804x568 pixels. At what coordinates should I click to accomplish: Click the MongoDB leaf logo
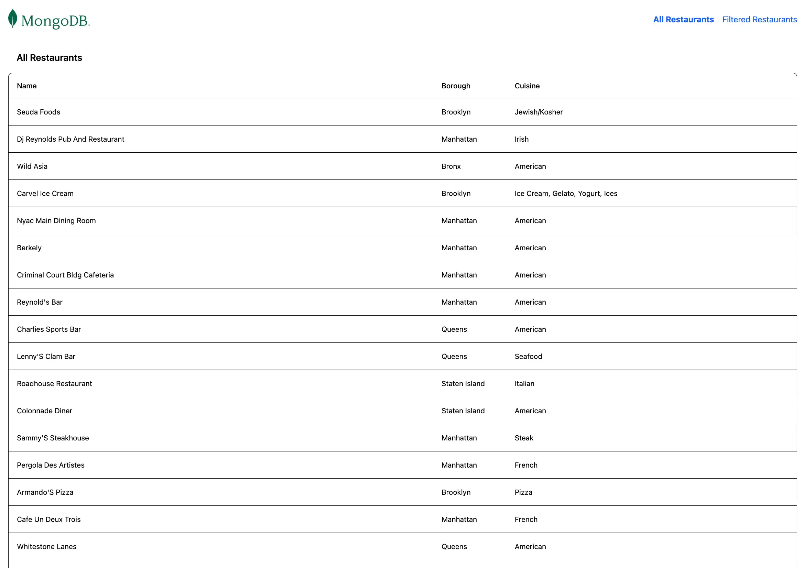[13, 19]
